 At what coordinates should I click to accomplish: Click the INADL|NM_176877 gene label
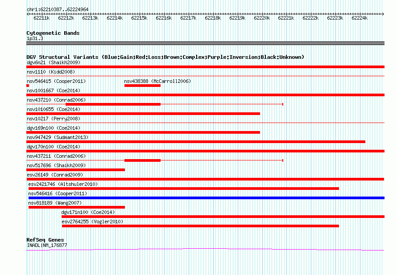tap(47, 245)
